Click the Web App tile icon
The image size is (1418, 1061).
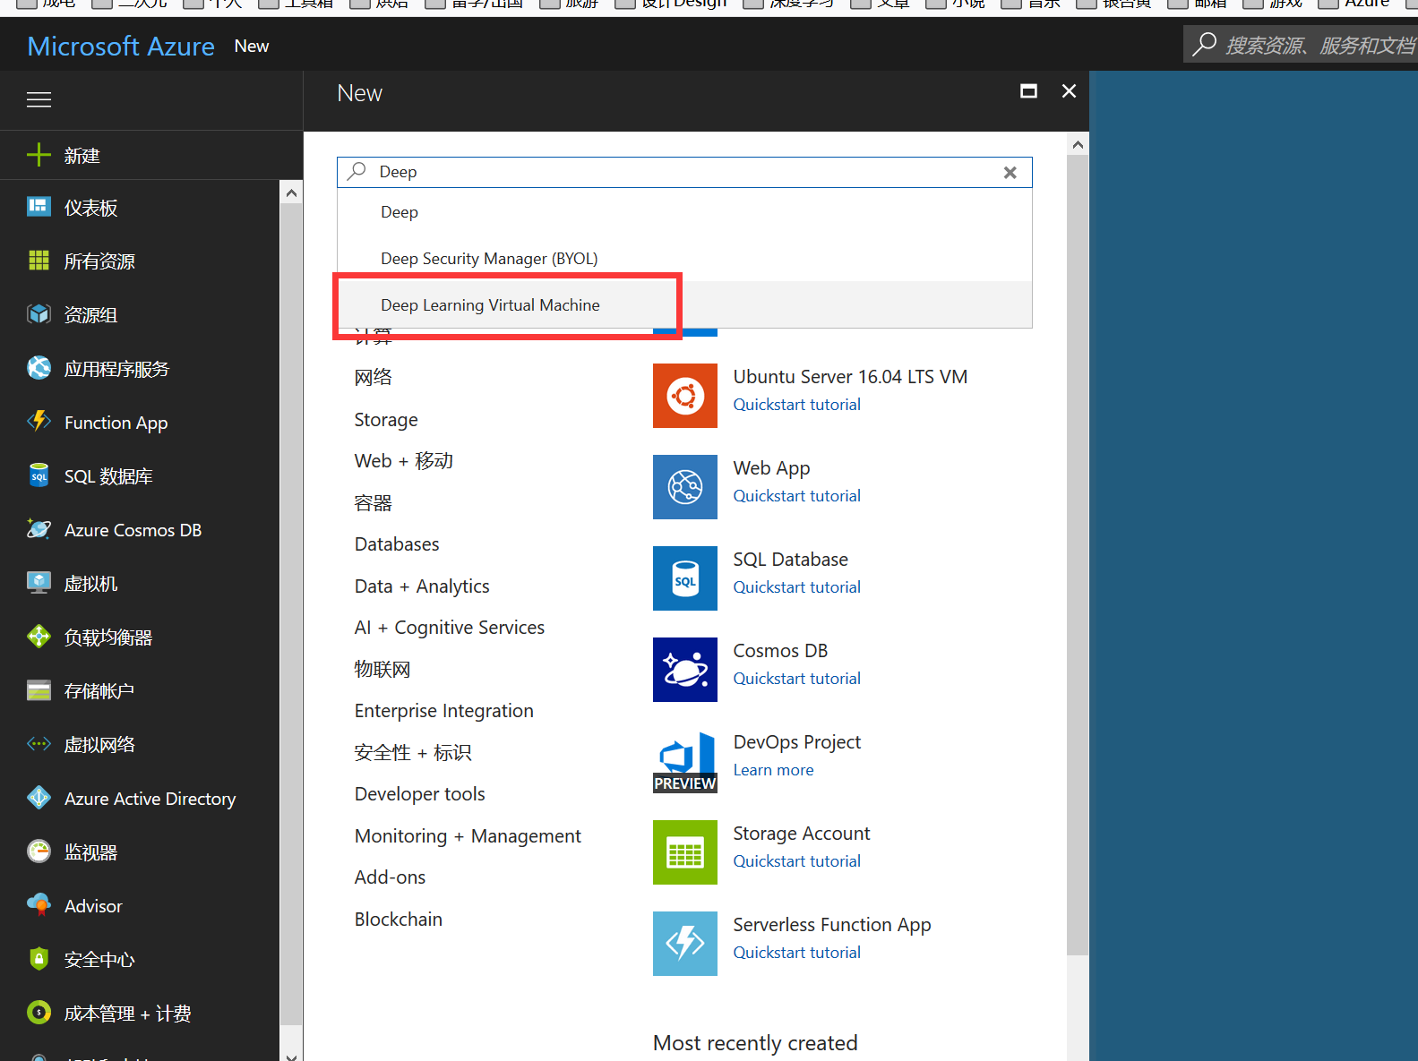[x=685, y=487]
